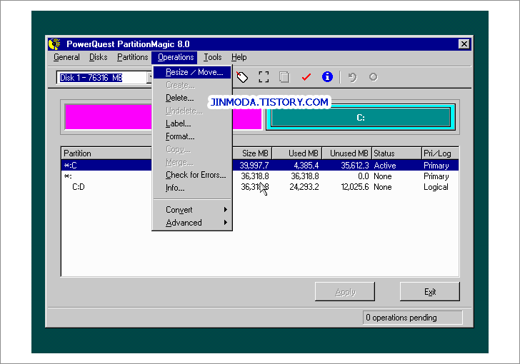Choose Resize / Move... from the menu
The image size is (520, 364).
pos(192,72)
